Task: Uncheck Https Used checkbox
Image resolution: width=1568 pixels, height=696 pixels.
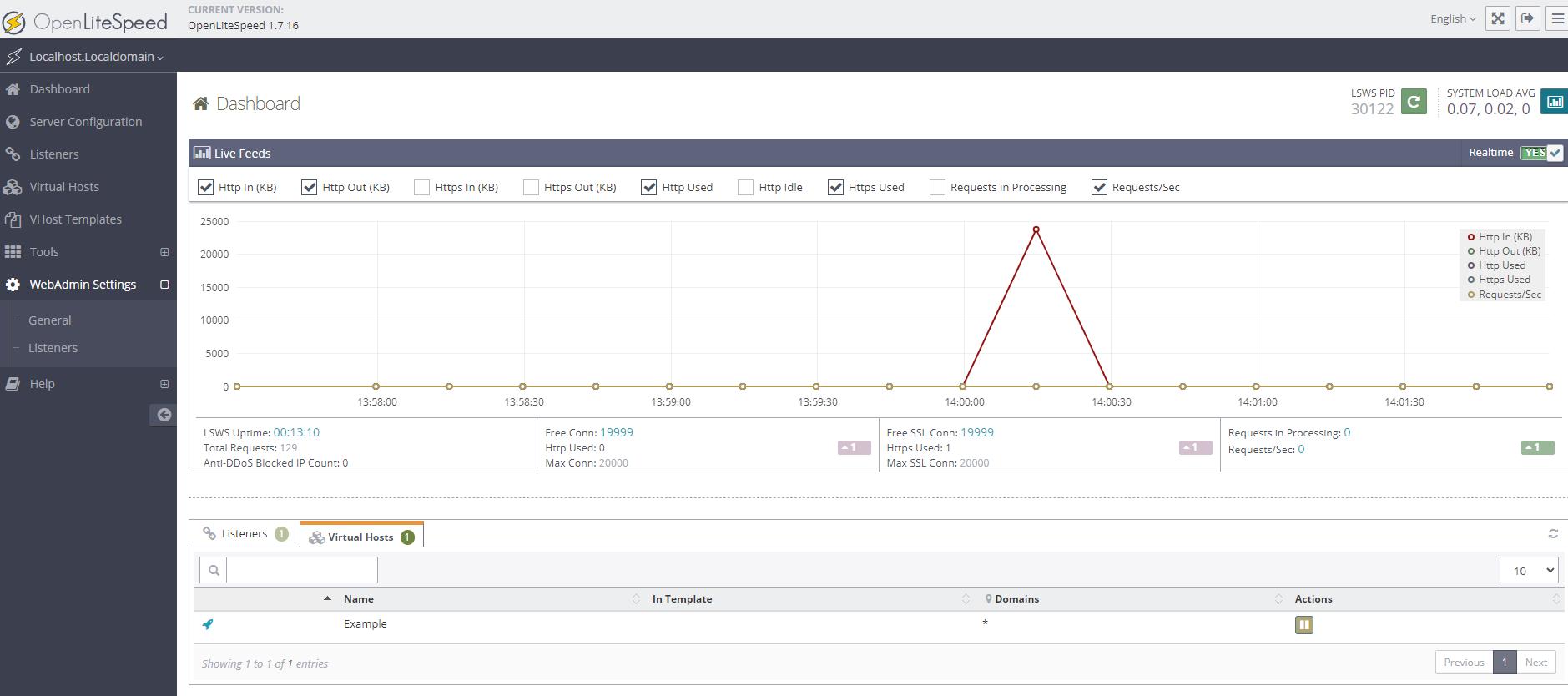Action: click(835, 187)
